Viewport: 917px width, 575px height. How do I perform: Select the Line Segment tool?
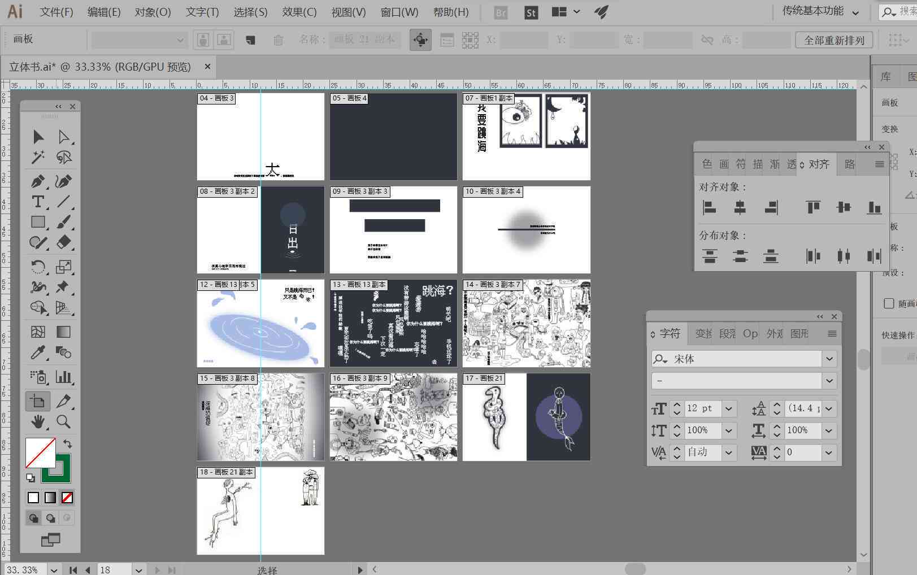[x=63, y=202]
